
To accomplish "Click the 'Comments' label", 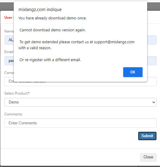I will (13, 114).
